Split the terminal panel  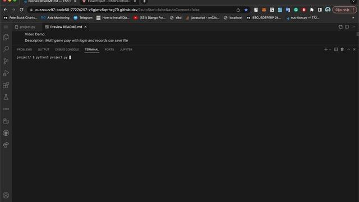pyautogui.click(x=335, y=49)
